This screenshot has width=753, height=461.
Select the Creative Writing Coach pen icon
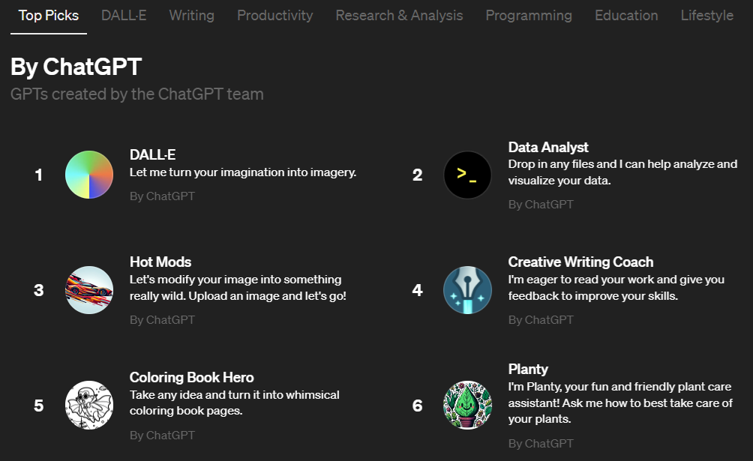[467, 290]
